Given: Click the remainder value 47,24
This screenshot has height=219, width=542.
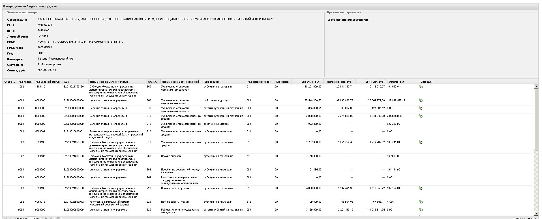Looking at the screenshot, I should point(391,202).
